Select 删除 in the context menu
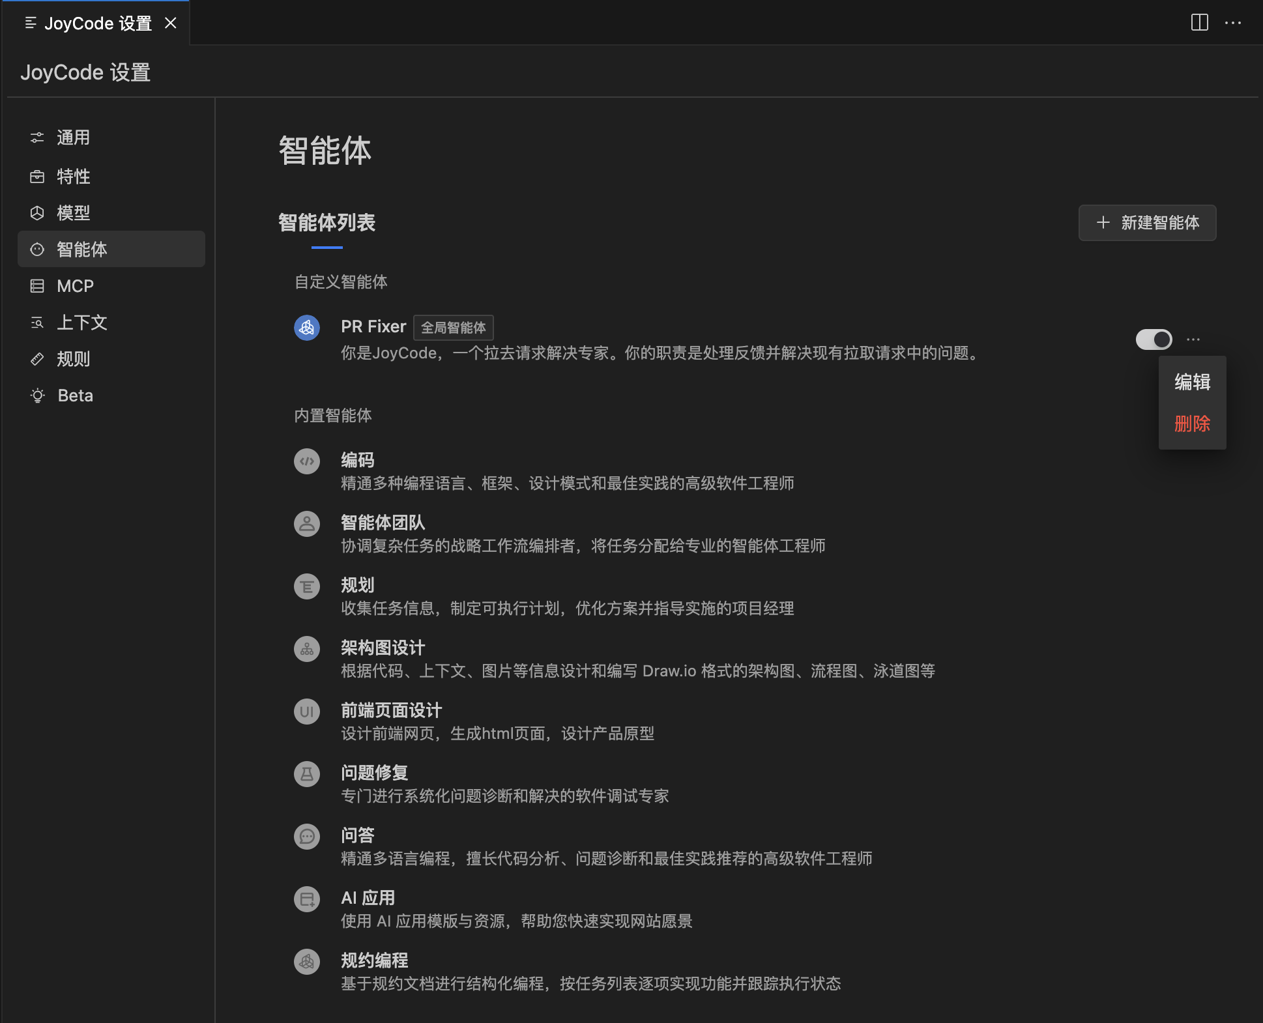This screenshot has width=1263, height=1023. click(x=1192, y=424)
